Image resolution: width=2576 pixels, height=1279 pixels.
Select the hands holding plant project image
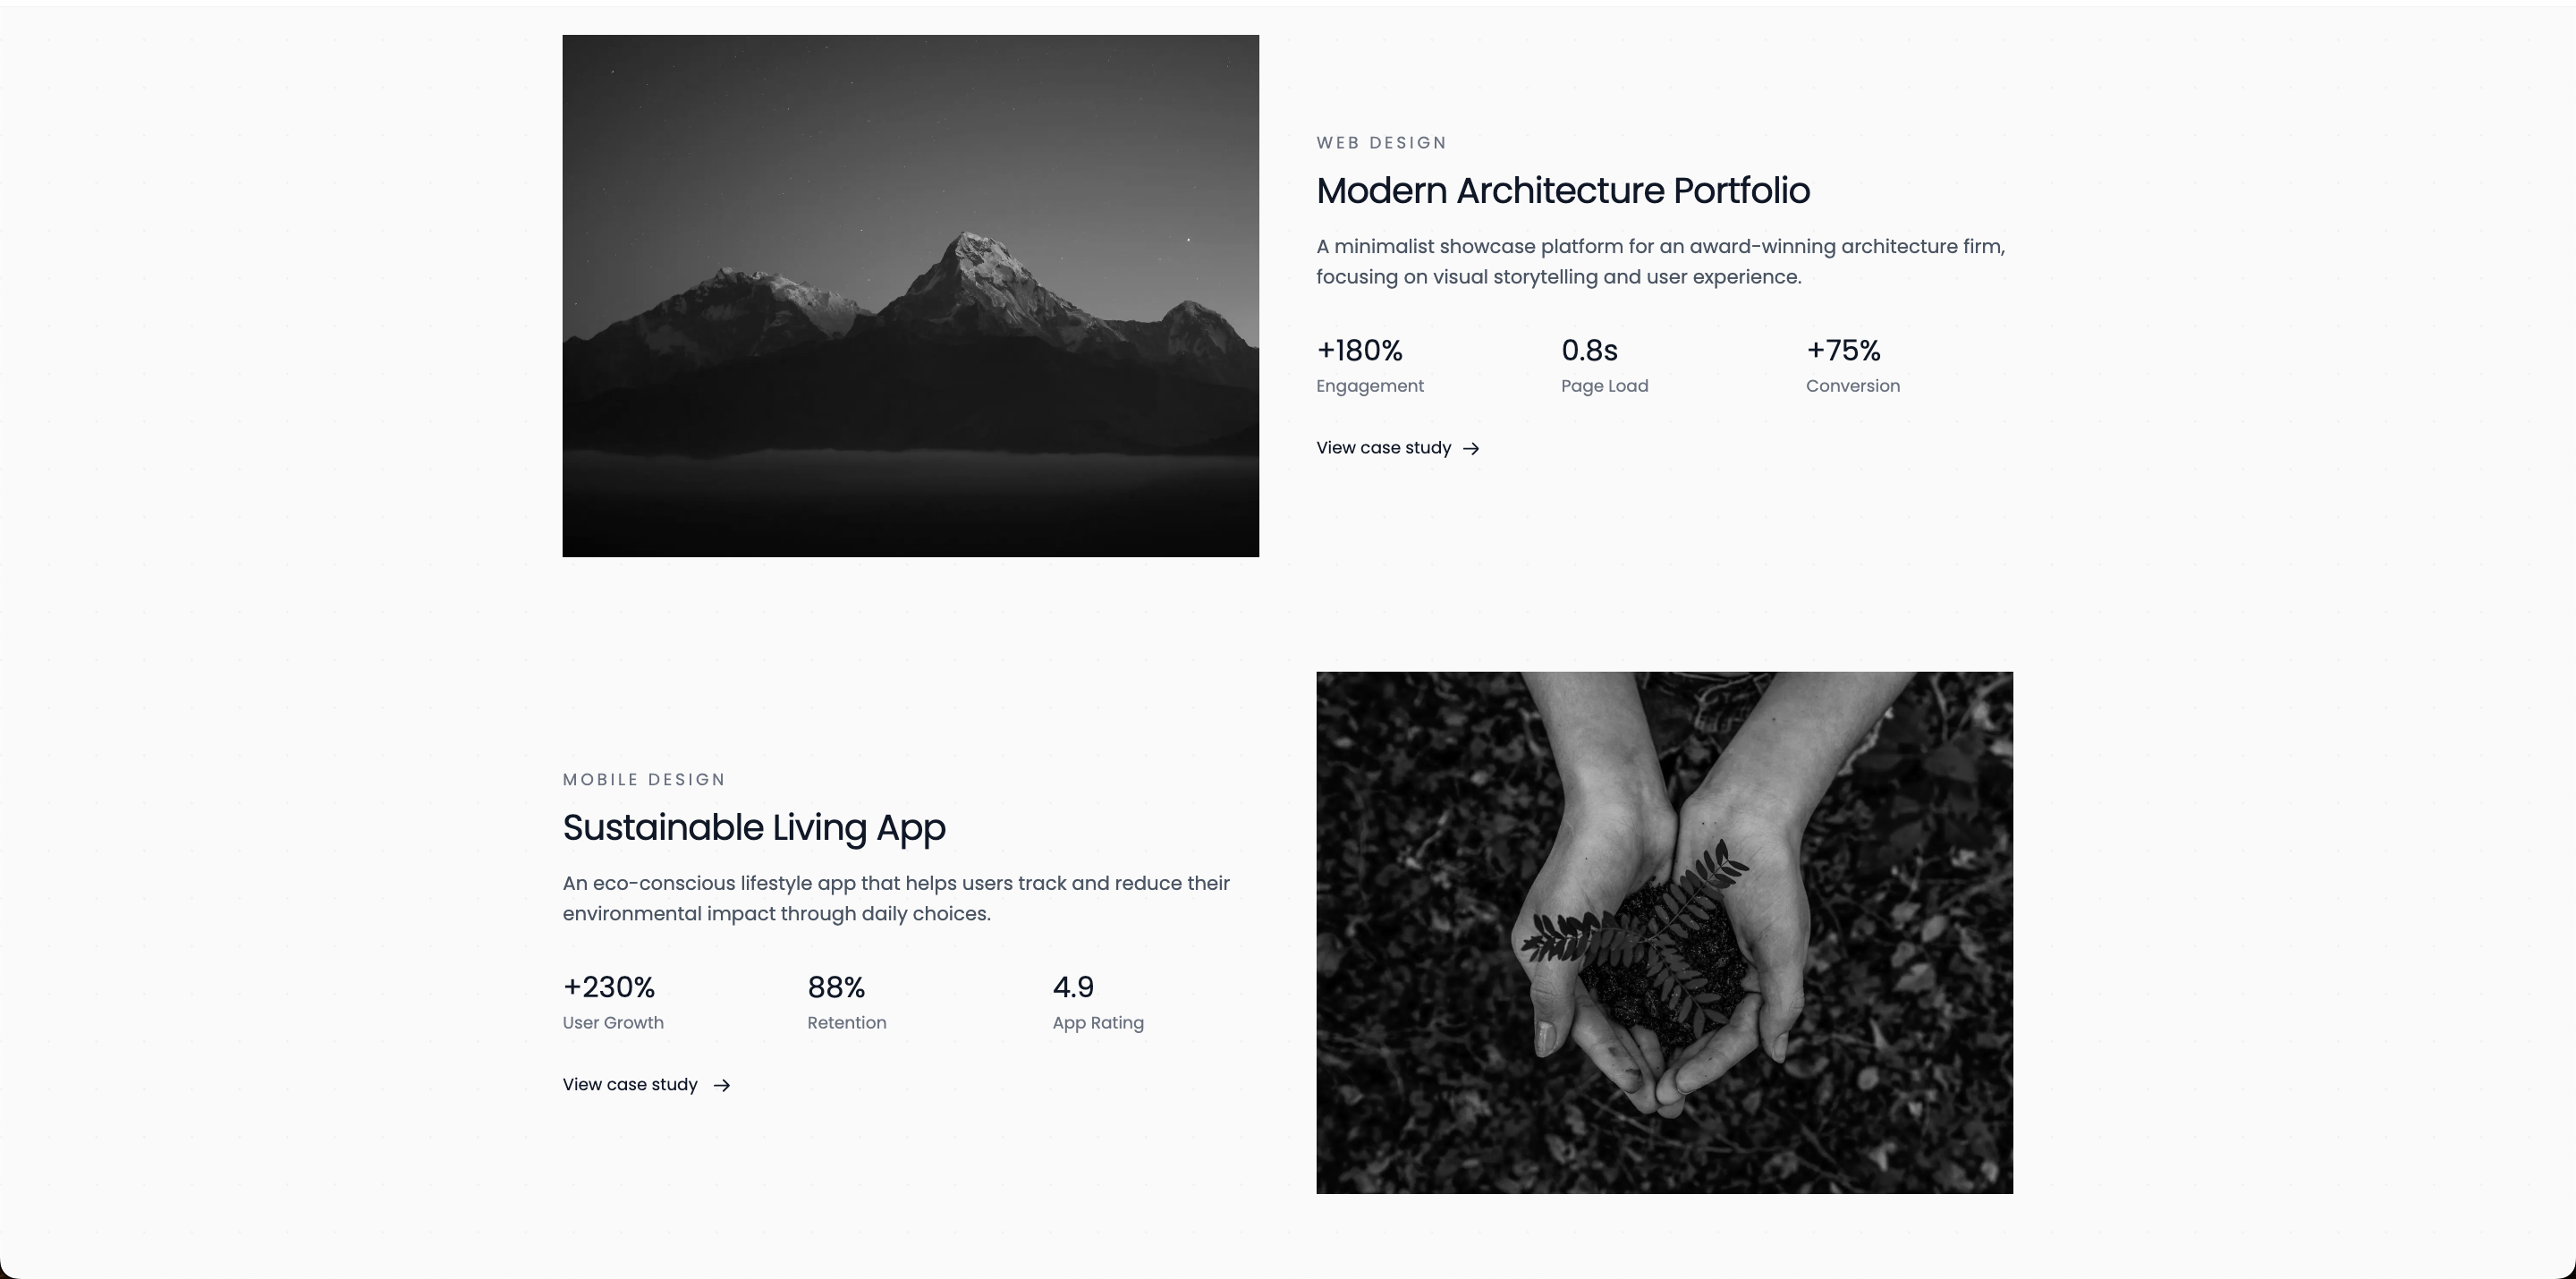tap(1664, 933)
